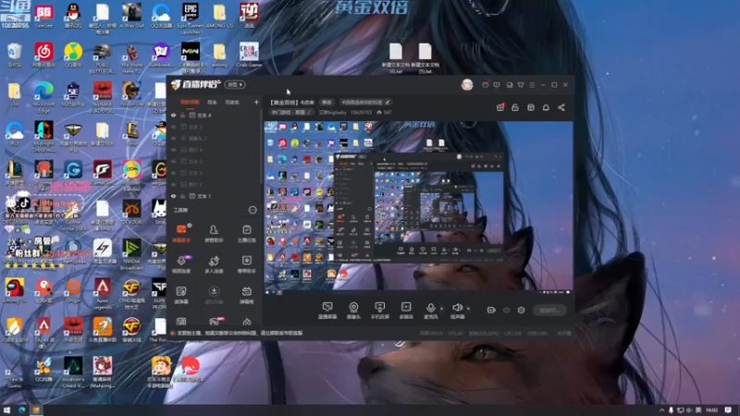Open the bell notifications icon
Image resolution: width=740 pixels, height=416 pixels.
coord(546,107)
